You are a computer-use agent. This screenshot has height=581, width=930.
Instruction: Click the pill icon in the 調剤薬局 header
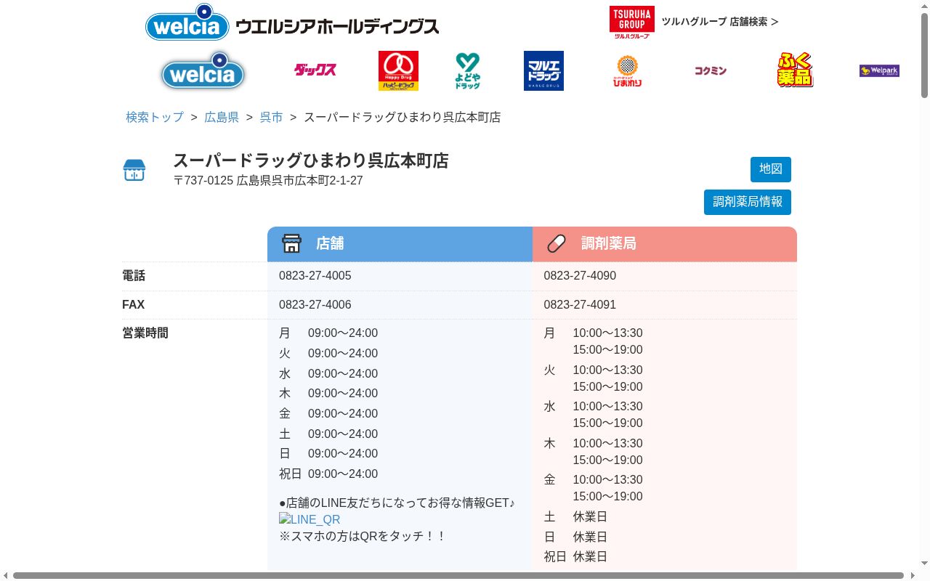coord(557,243)
